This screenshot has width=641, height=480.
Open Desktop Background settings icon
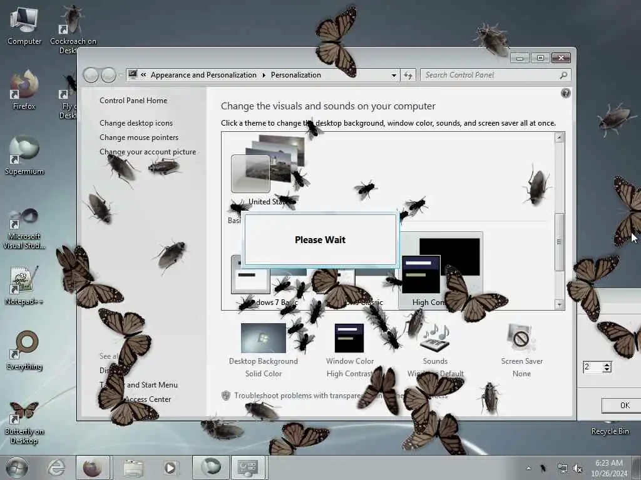tap(264, 338)
